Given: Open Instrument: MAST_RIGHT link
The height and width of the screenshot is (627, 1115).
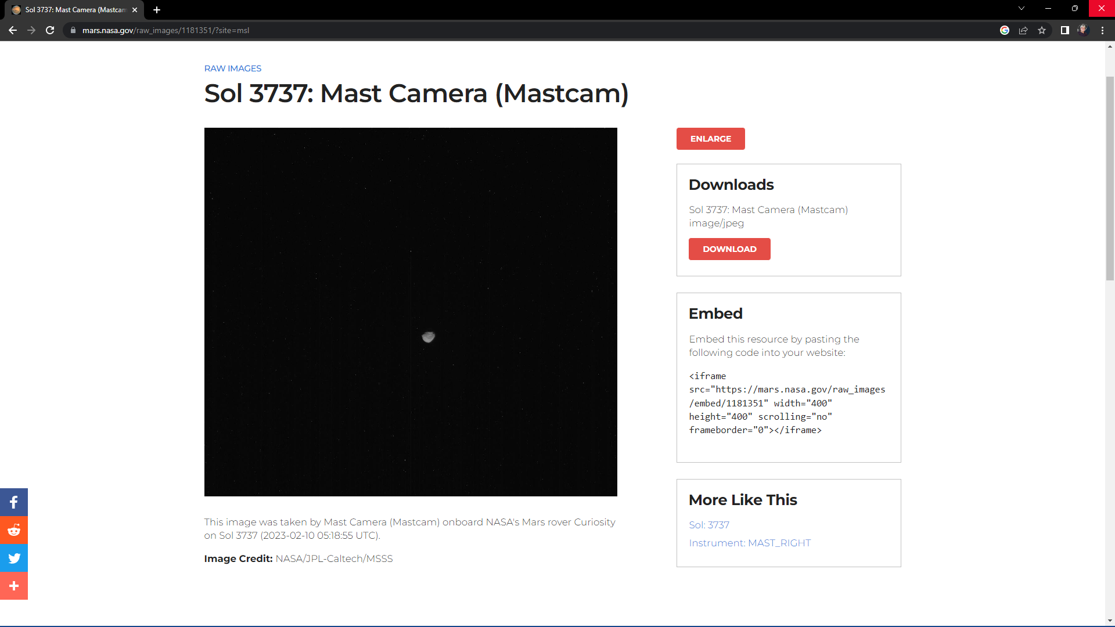Looking at the screenshot, I should coord(750,543).
